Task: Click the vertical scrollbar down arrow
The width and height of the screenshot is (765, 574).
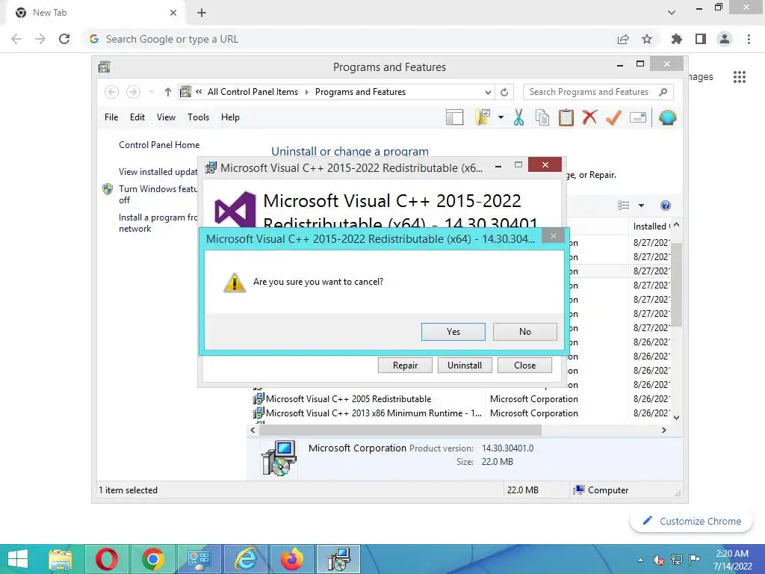Action: [x=676, y=417]
